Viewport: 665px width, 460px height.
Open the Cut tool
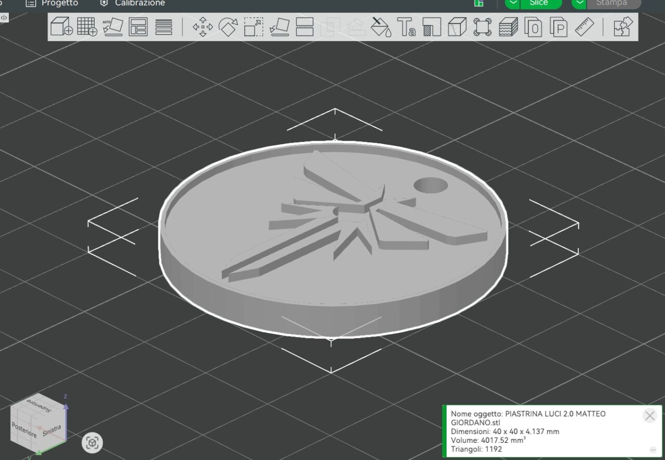tap(304, 26)
